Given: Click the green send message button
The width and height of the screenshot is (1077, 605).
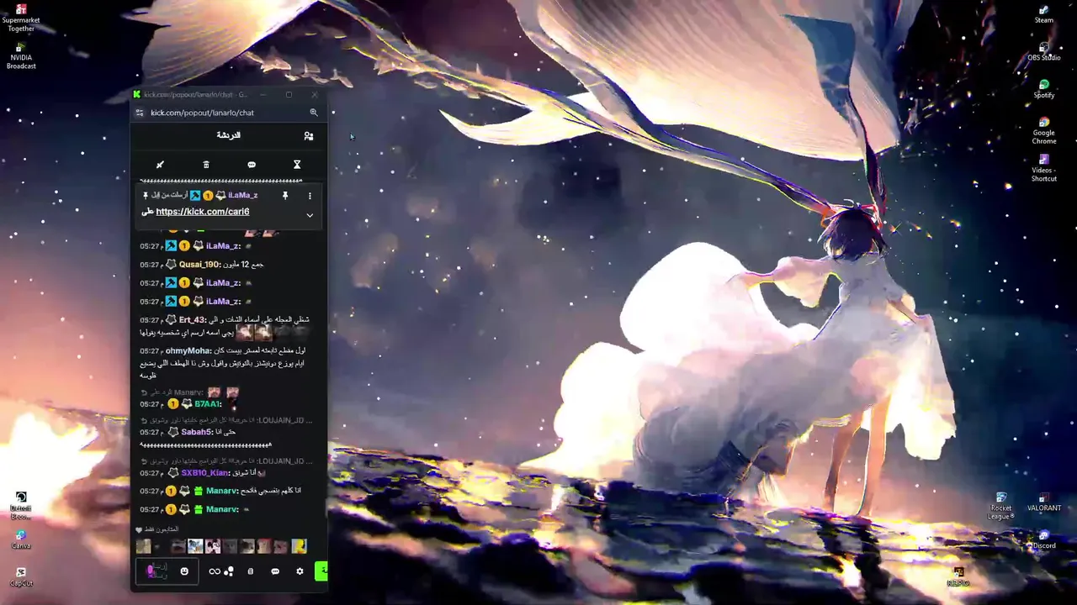Looking at the screenshot, I should [x=321, y=571].
